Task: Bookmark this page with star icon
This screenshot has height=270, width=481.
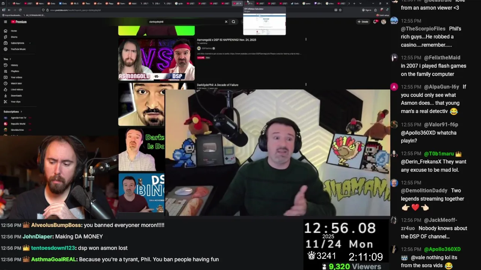Action: click(340, 10)
